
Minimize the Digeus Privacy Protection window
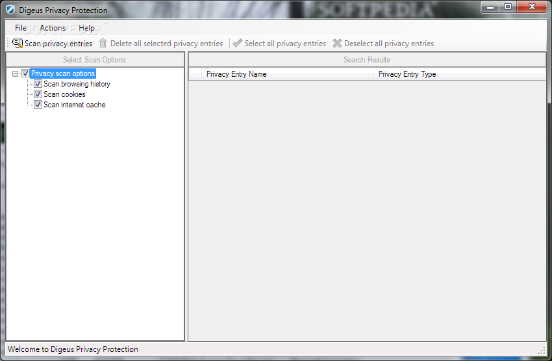point(490,7)
